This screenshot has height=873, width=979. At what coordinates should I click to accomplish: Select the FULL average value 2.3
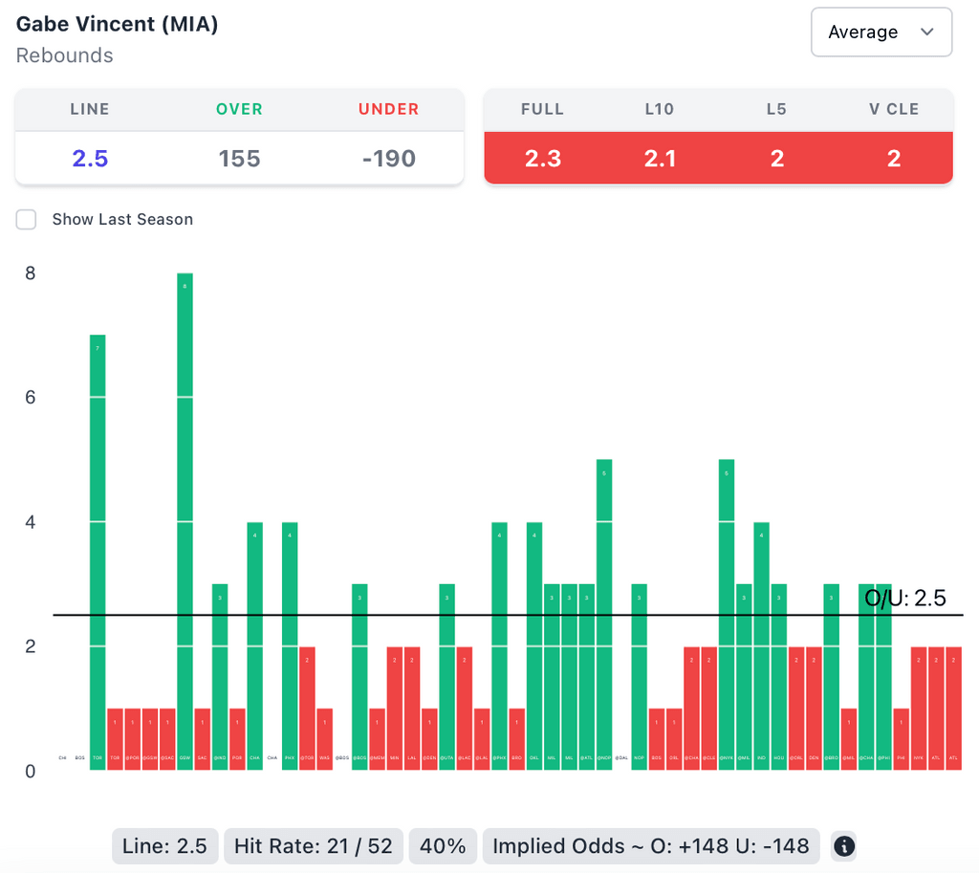pyautogui.click(x=543, y=159)
